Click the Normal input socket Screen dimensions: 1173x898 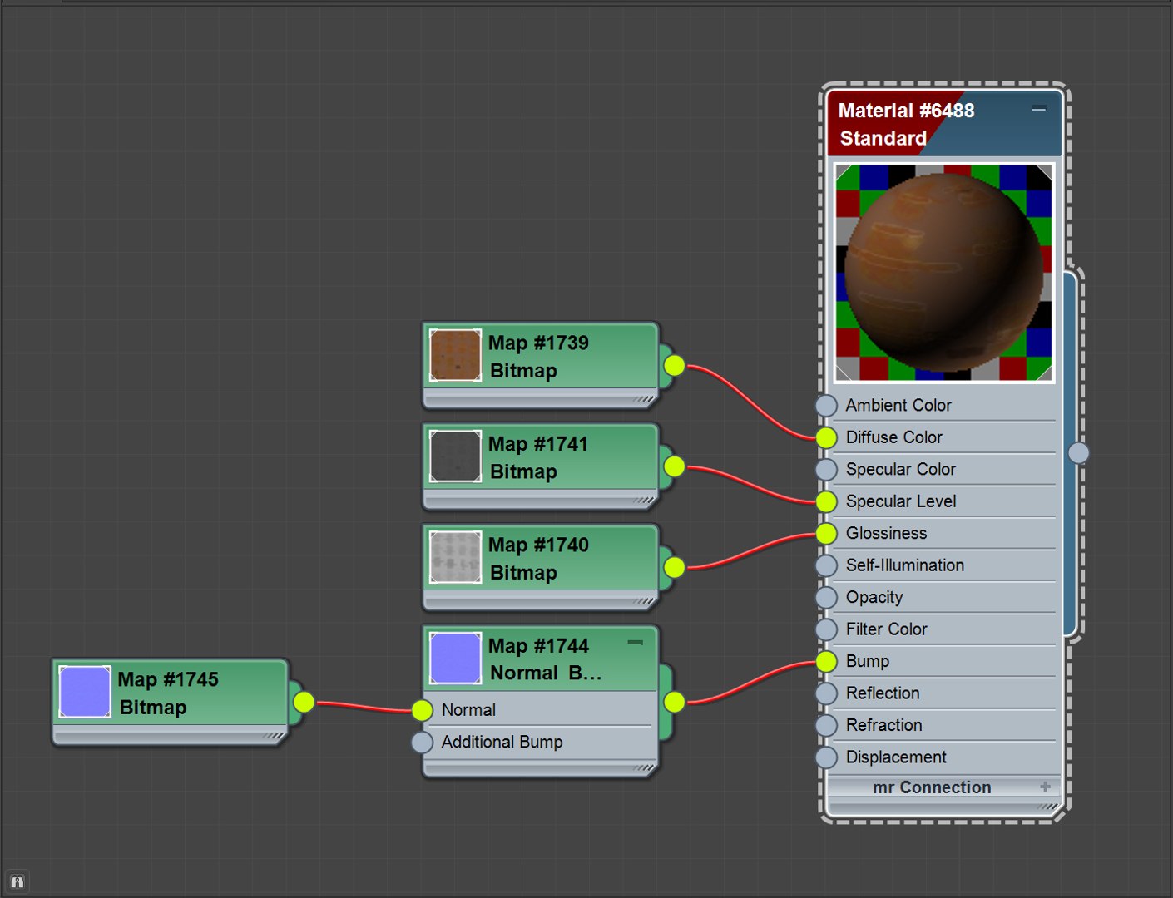tap(423, 710)
